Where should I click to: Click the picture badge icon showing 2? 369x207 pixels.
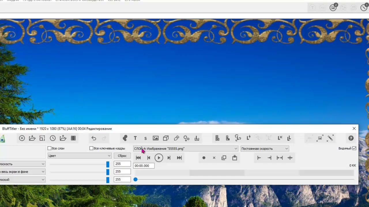[333, 7]
